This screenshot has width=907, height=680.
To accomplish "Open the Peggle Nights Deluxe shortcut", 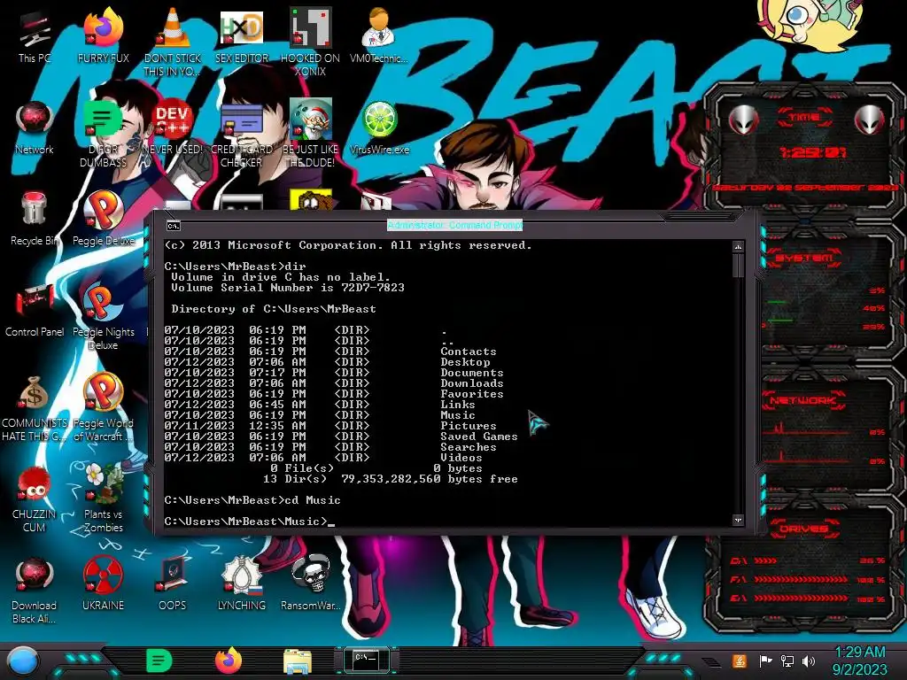I will tap(103, 316).
